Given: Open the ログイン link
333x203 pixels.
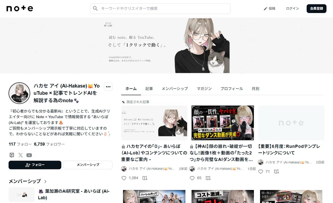Looking at the screenshot, I should tap(292, 9).
